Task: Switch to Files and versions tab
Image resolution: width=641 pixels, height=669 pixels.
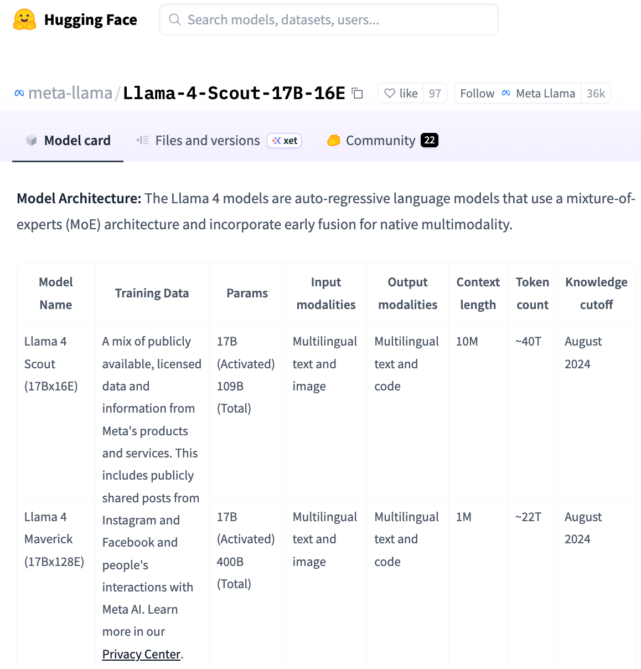Action: (x=219, y=141)
